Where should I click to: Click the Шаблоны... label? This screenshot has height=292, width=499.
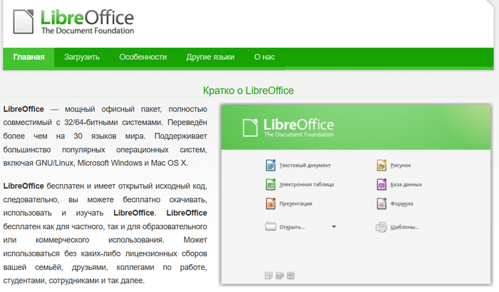pos(404,227)
